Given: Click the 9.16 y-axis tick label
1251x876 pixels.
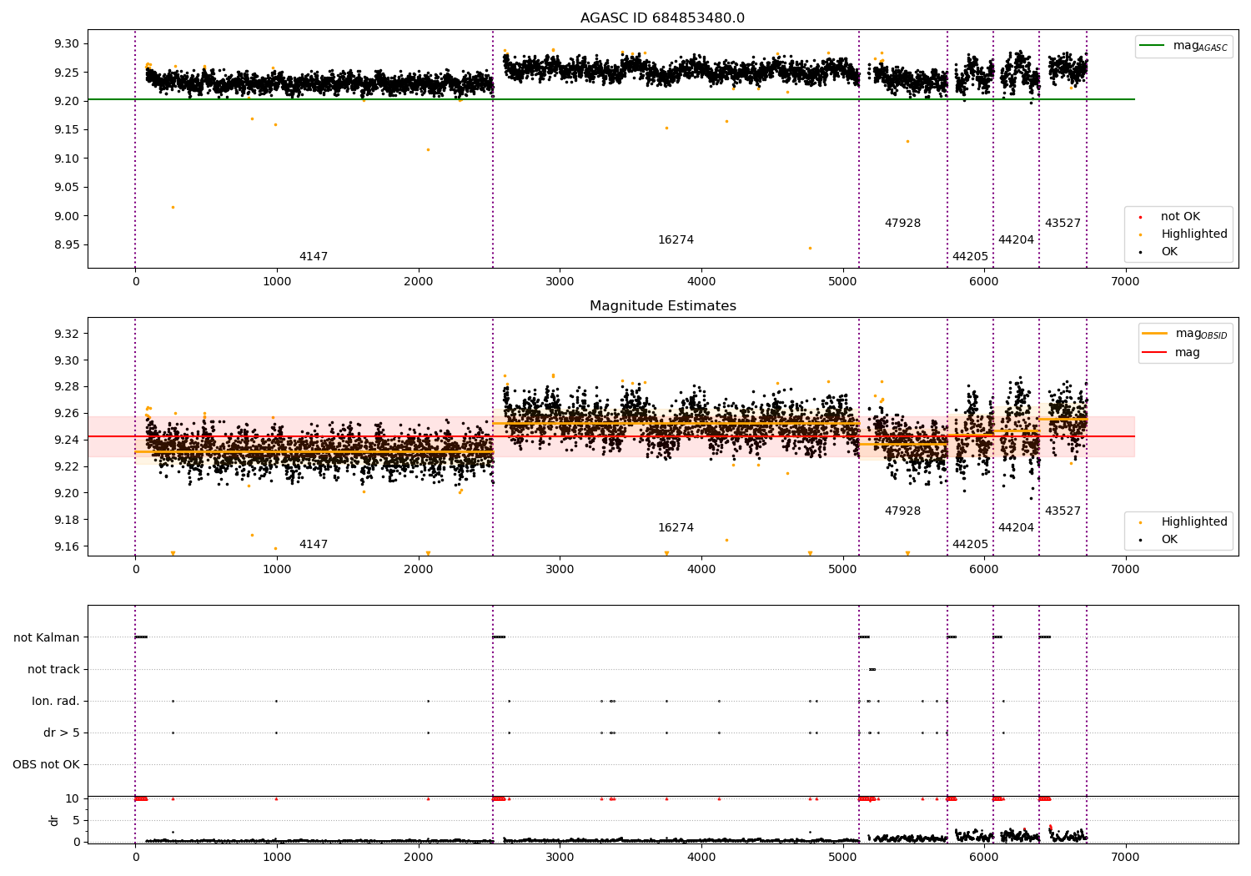Looking at the screenshot, I should tap(67, 547).
